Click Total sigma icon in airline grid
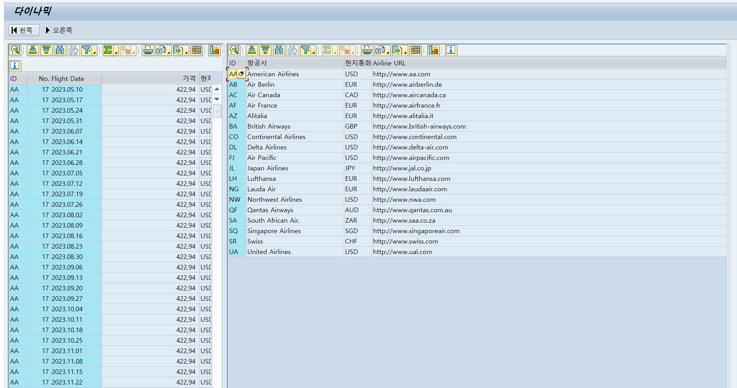This screenshot has height=388, width=737. point(327,50)
